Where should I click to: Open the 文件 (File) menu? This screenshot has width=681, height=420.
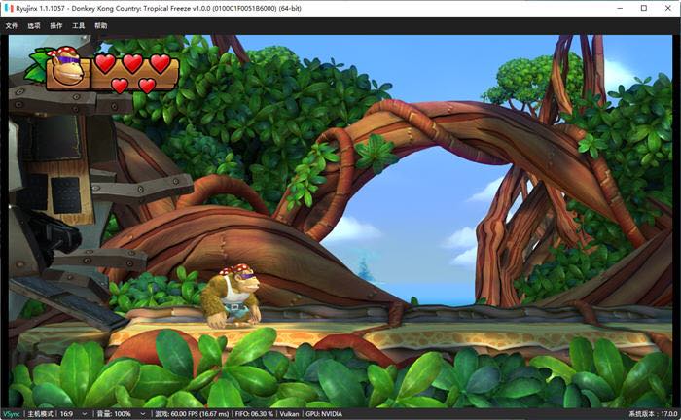(x=12, y=25)
